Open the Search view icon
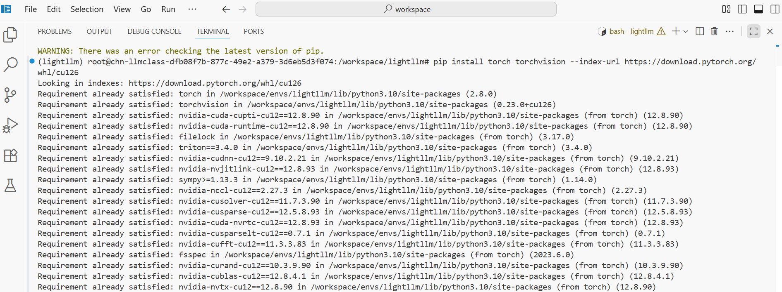Screen dimensions: 782x292 [x=10, y=65]
